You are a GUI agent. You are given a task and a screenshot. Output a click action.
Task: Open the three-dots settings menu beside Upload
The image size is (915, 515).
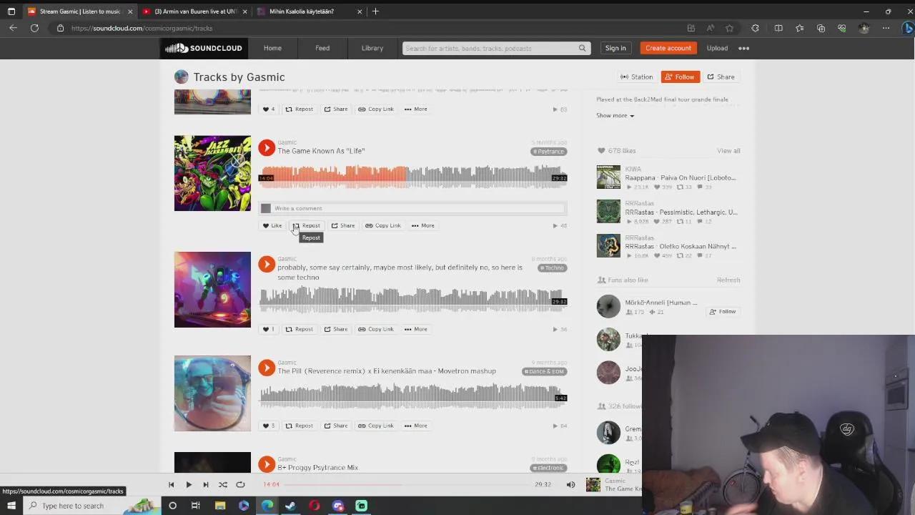point(743,48)
